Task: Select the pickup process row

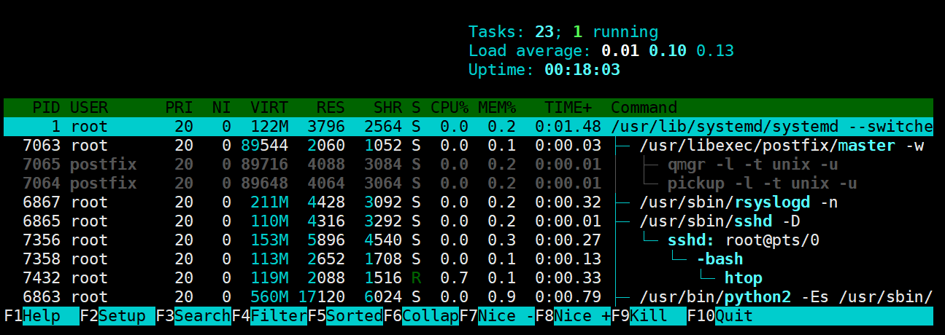Action: click(468, 184)
